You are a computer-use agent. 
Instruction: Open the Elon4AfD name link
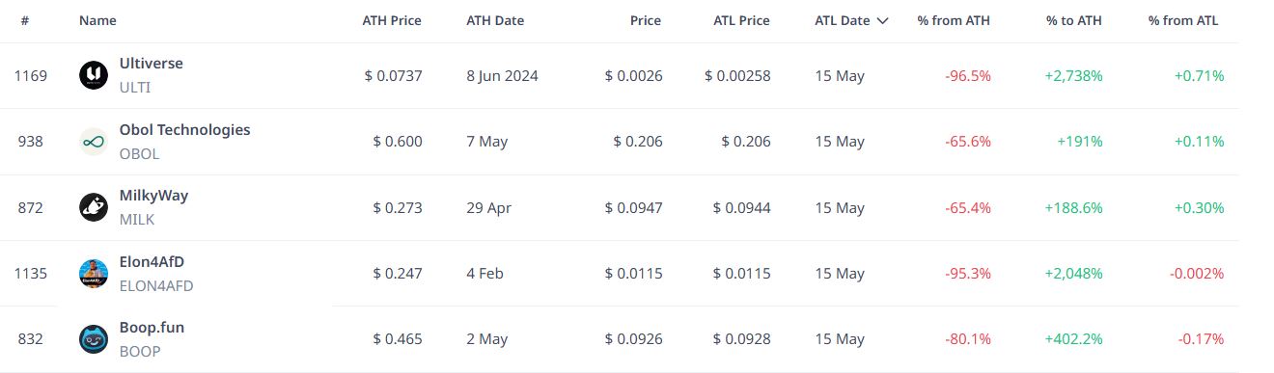click(153, 261)
